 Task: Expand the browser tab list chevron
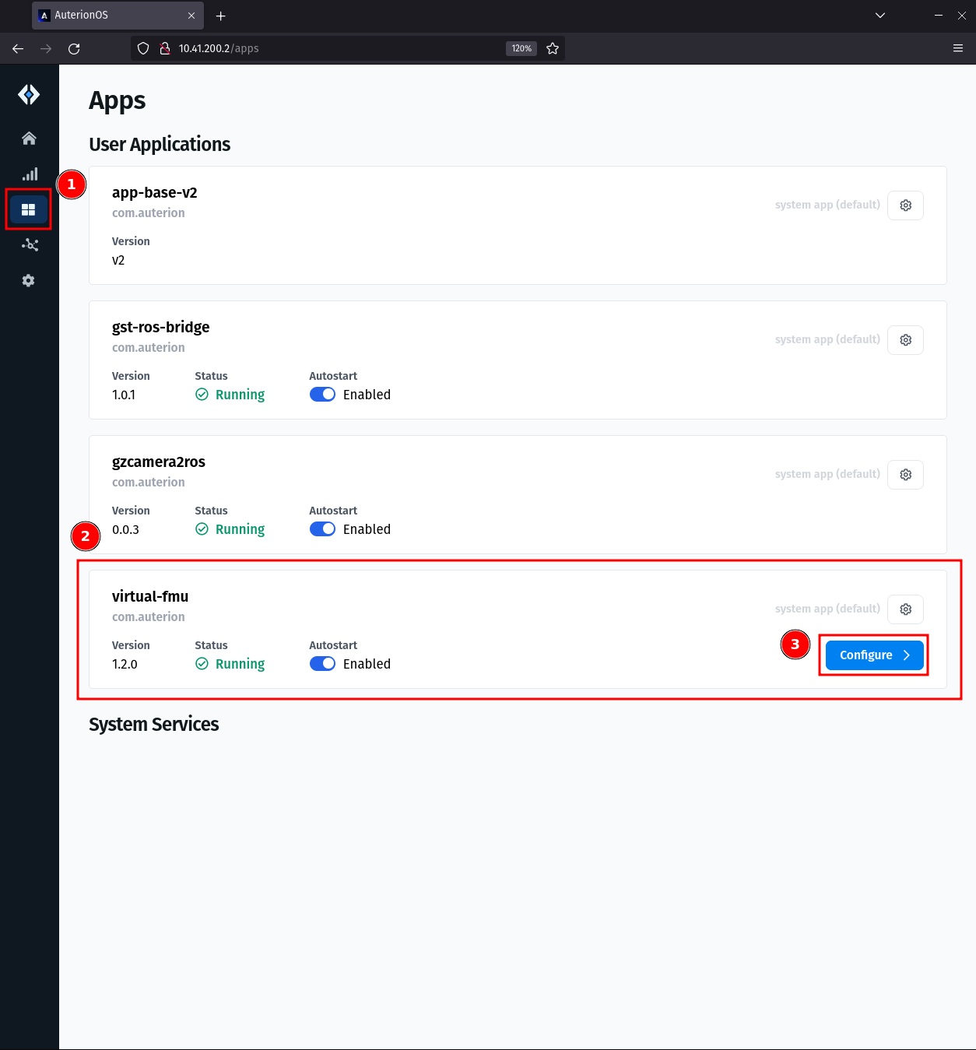880,16
